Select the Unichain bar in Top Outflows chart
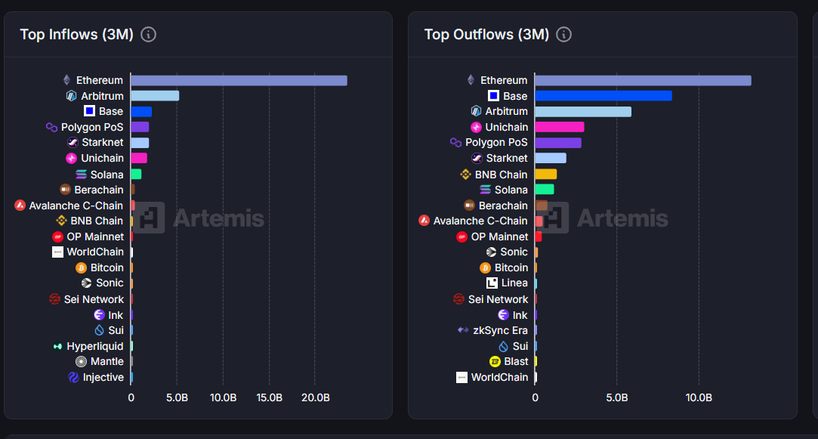 pos(560,127)
